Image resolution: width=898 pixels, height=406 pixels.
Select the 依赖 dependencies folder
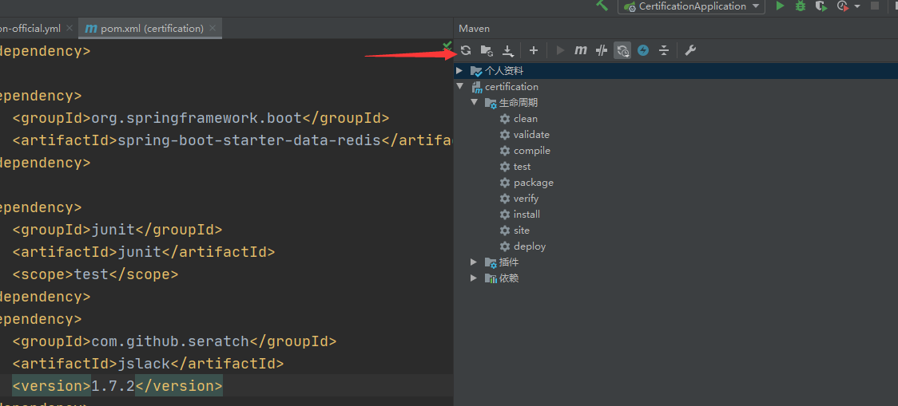click(x=509, y=278)
